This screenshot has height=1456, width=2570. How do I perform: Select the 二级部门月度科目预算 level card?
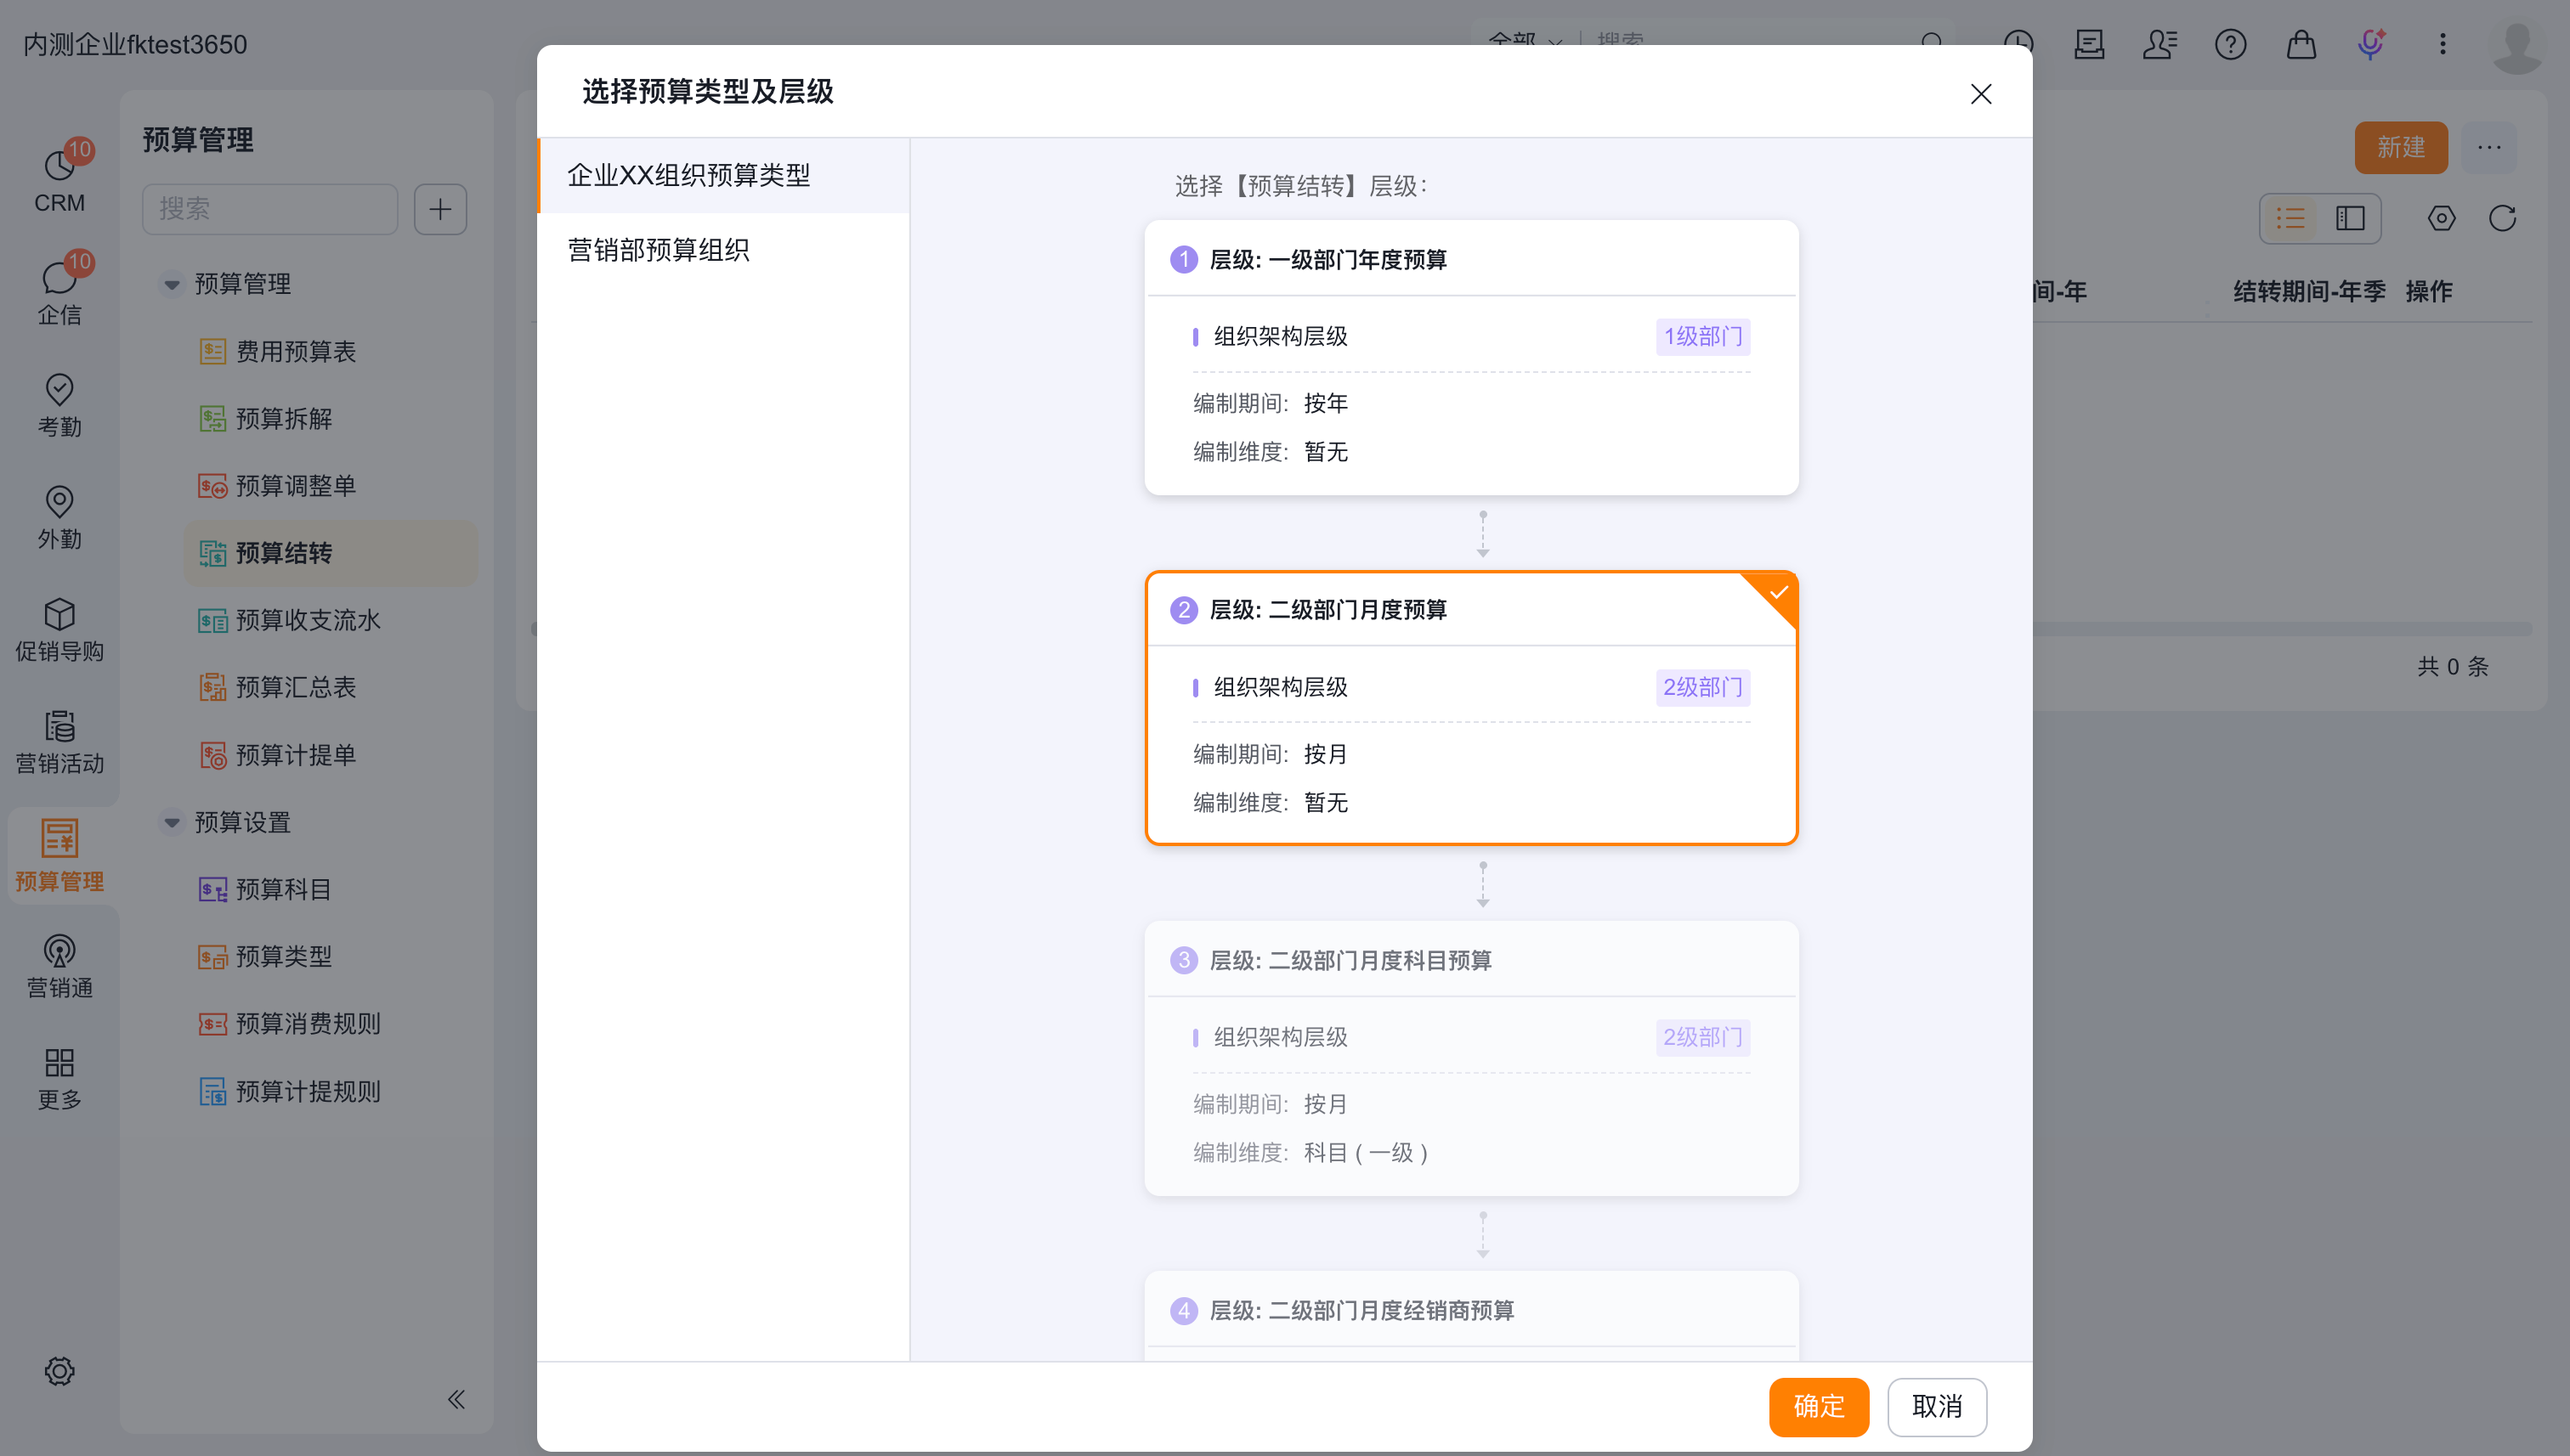pyautogui.click(x=1472, y=1058)
